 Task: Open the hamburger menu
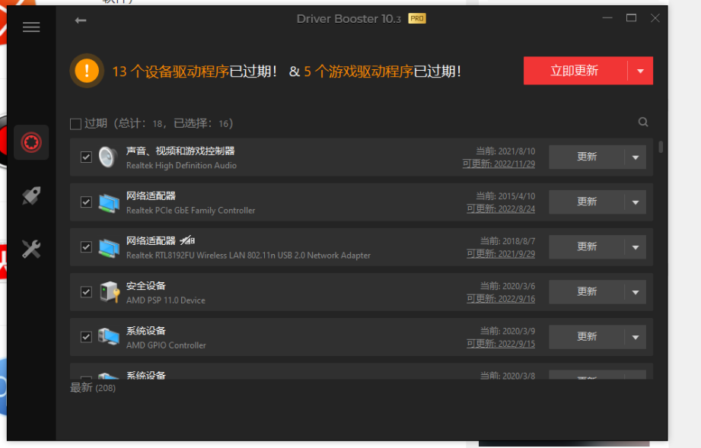pyautogui.click(x=31, y=27)
